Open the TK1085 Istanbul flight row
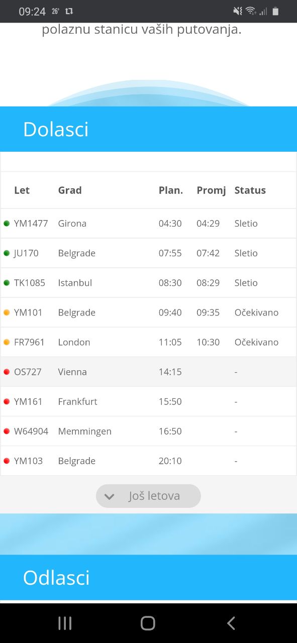297x643 pixels. point(148,282)
